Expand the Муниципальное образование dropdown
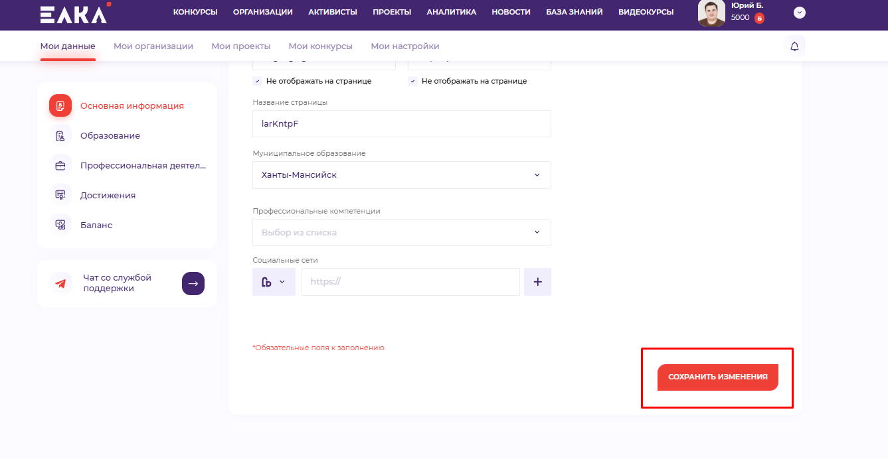The width and height of the screenshot is (888, 459). (x=402, y=175)
